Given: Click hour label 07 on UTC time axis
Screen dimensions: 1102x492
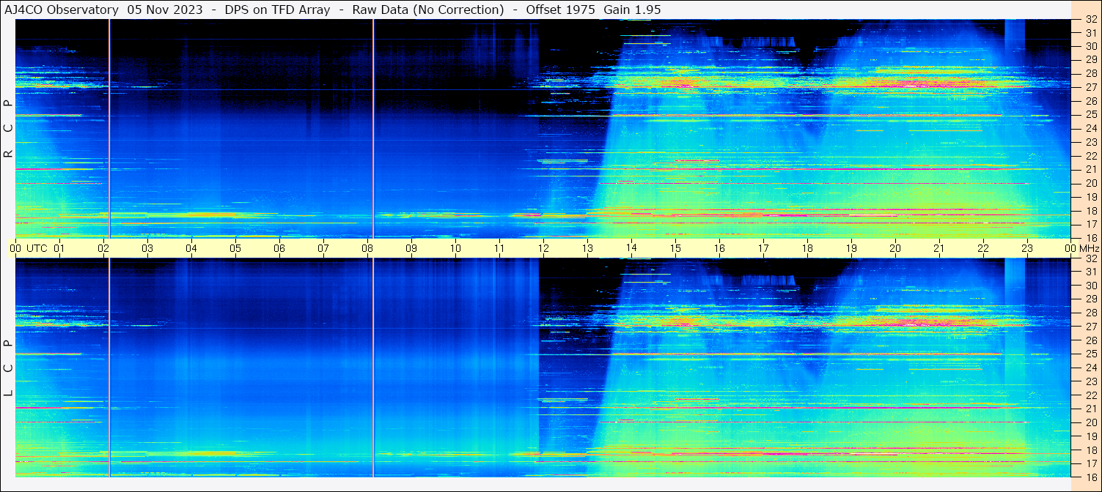Looking at the screenshot, I should pyautogui.click(x=323, y=248).
